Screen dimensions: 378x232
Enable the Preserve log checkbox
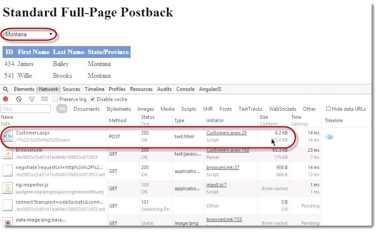coord(55,99)
